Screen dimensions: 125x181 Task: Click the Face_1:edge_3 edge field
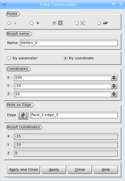[74, 115]
